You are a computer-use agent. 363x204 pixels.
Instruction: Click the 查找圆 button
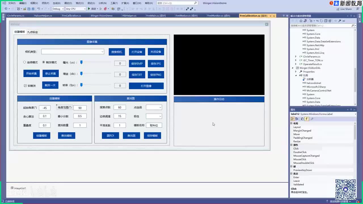(131, 135)
